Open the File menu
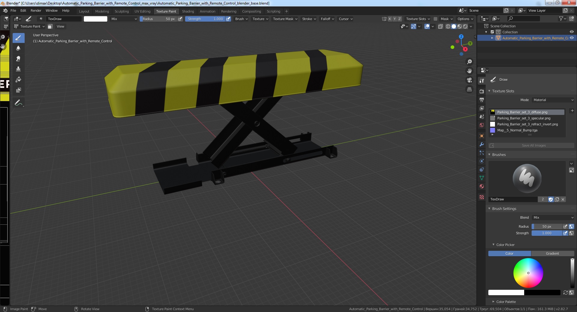Viewport: 577px width, 312px height. [13, 10]
